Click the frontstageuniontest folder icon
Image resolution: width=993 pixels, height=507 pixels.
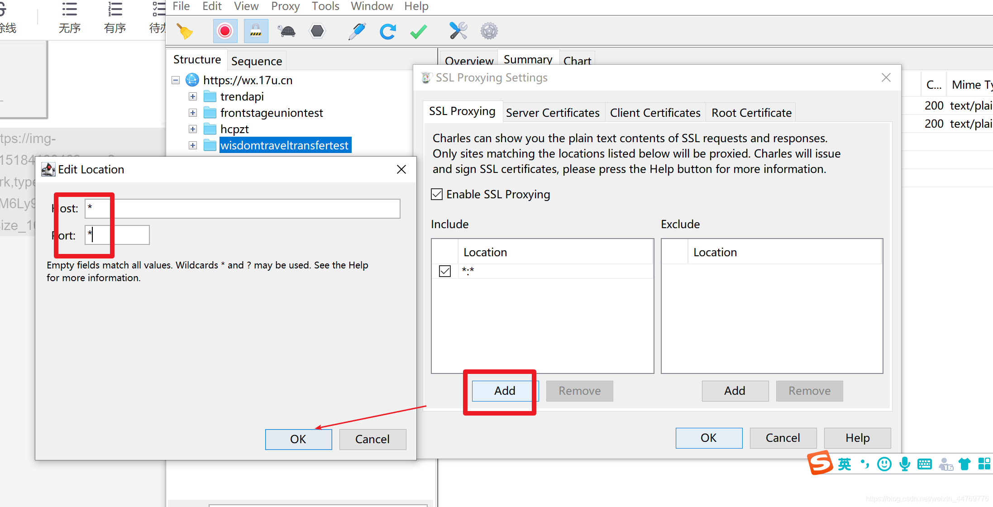point(210,113)
